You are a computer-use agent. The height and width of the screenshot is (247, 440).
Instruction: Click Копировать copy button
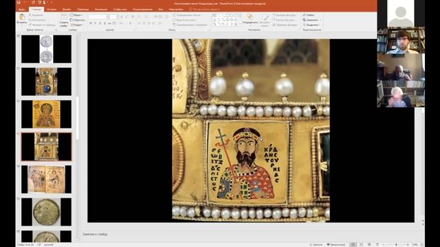38,20
